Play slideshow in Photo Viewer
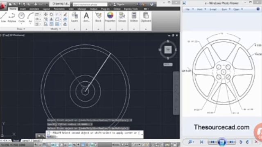This screenshot has height=147, width=262. [x=222, y=142]
